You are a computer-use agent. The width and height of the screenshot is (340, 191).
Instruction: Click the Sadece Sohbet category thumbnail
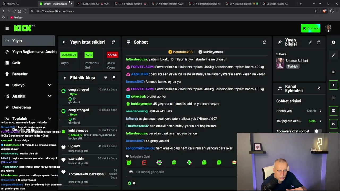tap(280, 64)
